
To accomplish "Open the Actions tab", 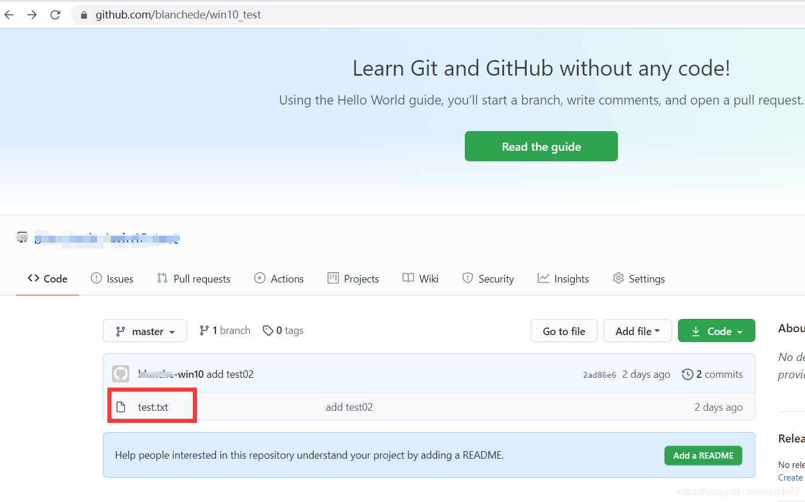I will tap(279, 278).
